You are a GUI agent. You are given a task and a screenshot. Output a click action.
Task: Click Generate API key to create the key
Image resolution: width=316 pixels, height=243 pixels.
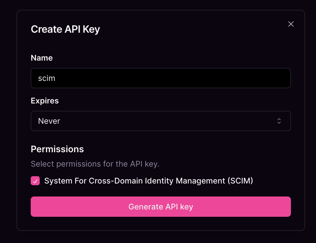click(x=161, y=207)
